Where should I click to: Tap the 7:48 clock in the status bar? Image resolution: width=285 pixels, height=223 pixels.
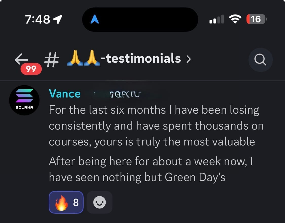coord(37,19)
